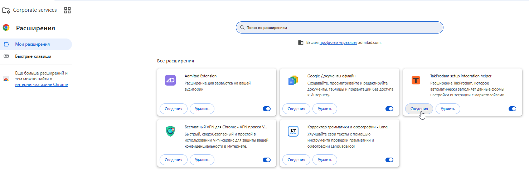Open the Corporate services bookmark folder

[30, 10]
